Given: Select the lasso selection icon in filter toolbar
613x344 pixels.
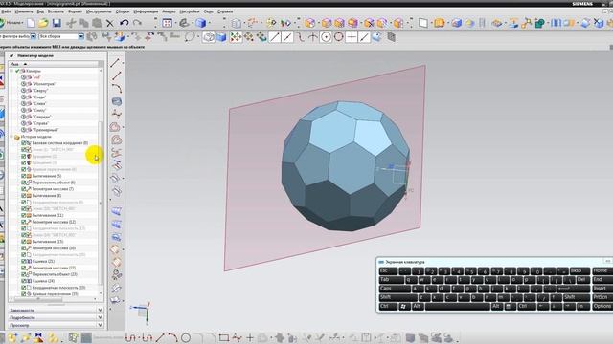Looking at the screenshot, I should pyautogui.click(x=190, y=37).
